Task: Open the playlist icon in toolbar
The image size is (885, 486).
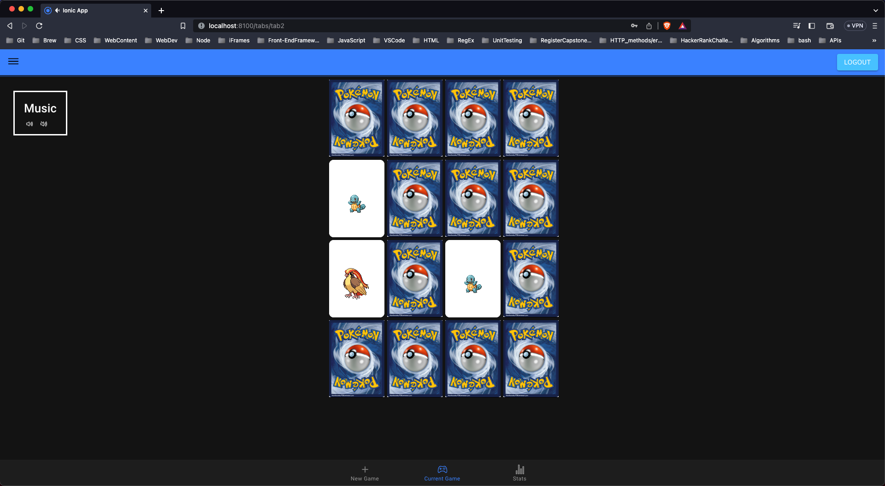Action: pos(796,26)
